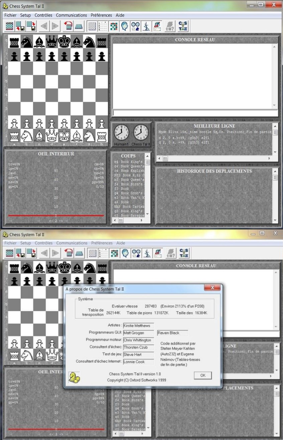Select 'c3 Book Saragos' move in dialog-free window
The height and width of the screenshot is (440, 283).
(129, 216)
